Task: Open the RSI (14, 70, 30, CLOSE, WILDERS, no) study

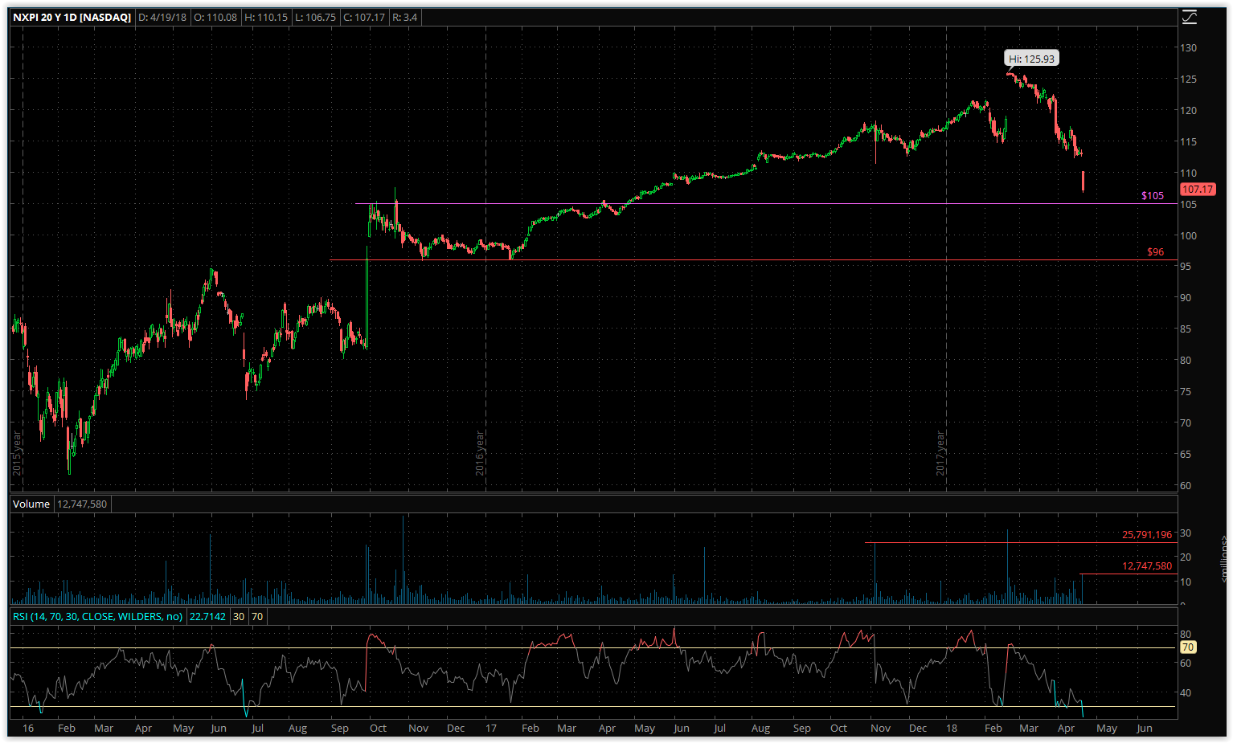Action: tap(97, 616)
